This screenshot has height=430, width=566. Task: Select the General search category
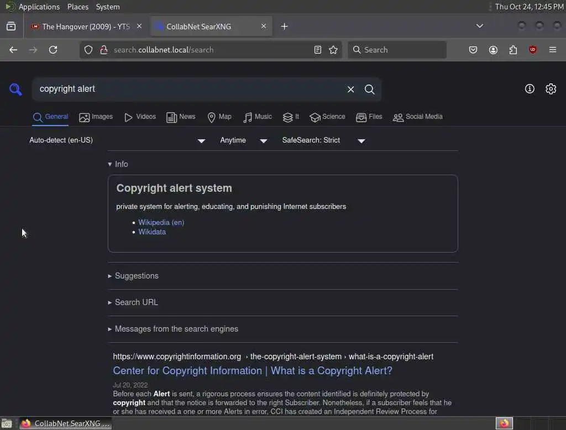pos(50,117)
